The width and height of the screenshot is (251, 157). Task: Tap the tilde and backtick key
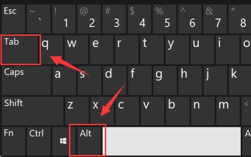pyautogui.click(x=39, y=19)
